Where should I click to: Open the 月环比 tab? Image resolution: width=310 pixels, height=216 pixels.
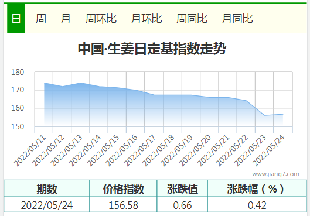point(147,19)
